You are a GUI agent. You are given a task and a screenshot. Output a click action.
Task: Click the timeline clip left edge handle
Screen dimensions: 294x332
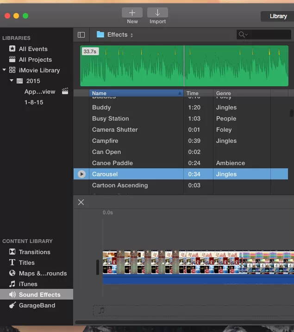coord(98,267)
